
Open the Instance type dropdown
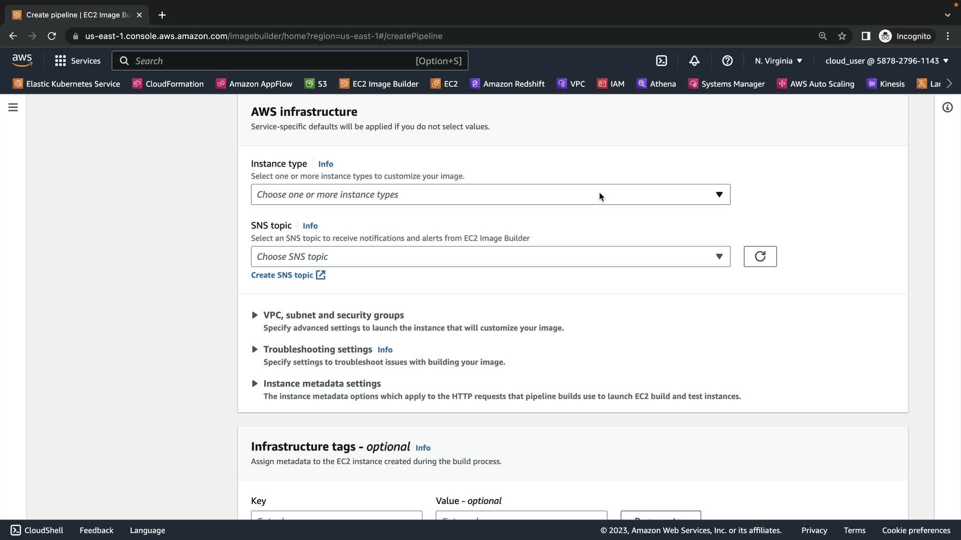coord(490,194)
